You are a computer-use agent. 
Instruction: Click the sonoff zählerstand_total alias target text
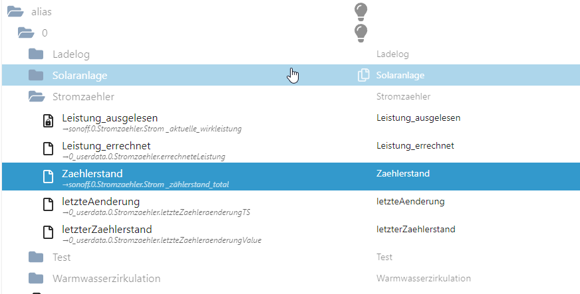(146, 184)
